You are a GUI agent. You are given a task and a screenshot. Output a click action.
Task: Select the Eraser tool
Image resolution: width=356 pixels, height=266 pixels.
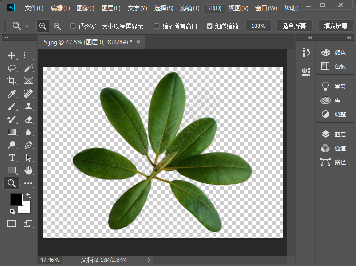tap(28, 119)
